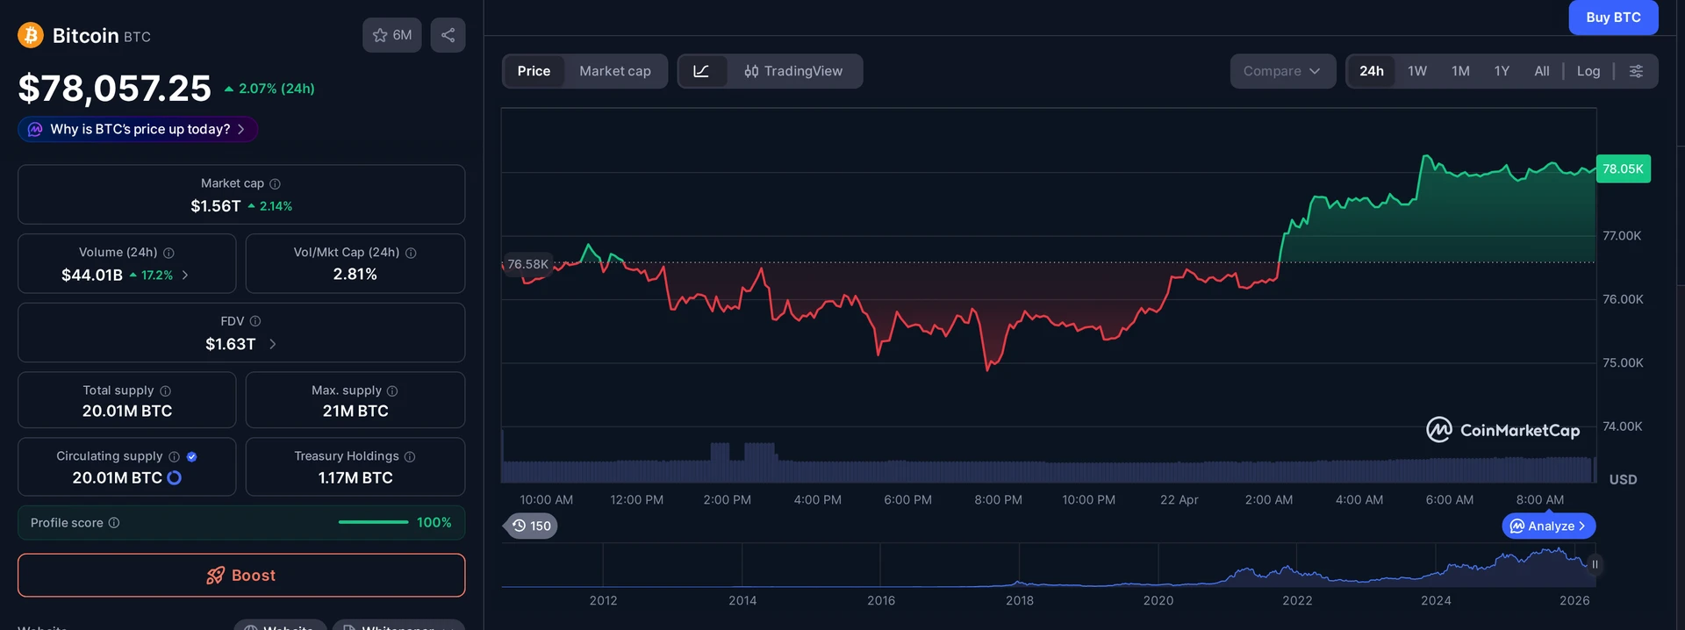Select the 1W time range
Viewport: 1685px width, 630px height.
click(1417, 71)
